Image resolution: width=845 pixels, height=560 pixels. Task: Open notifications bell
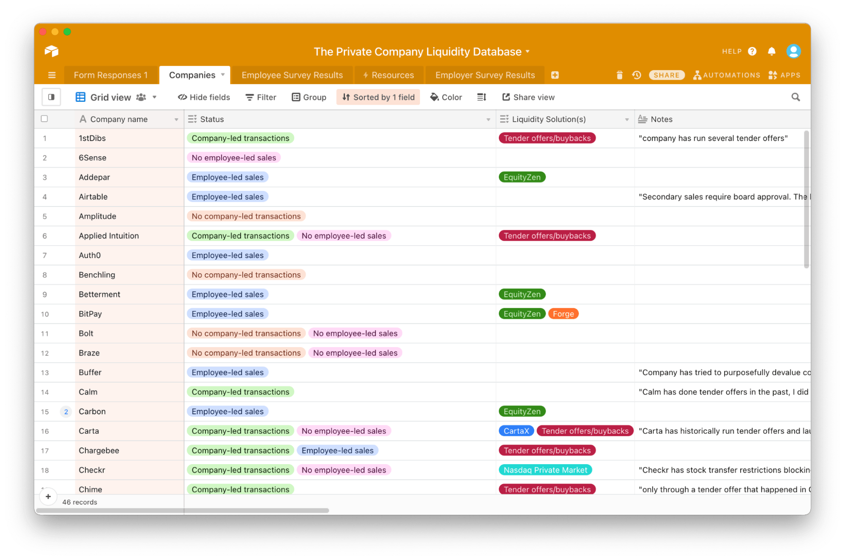[771, 51]
